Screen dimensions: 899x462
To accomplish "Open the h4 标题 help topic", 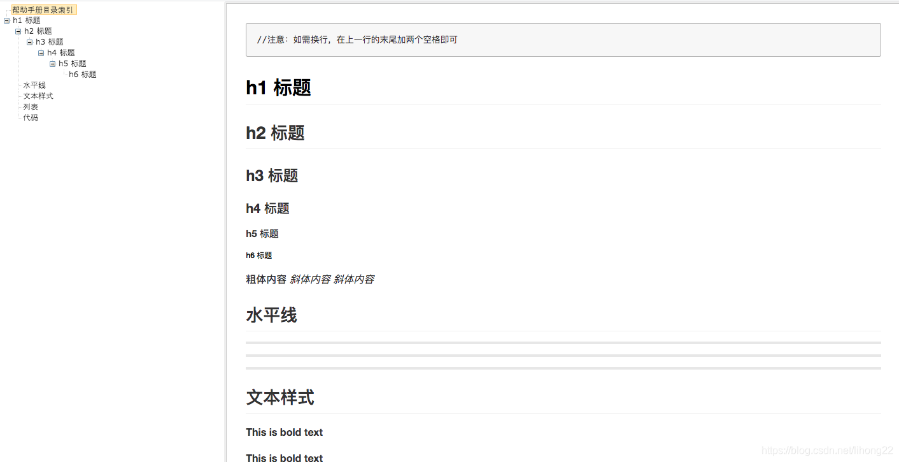I will [x=62, y=52].
